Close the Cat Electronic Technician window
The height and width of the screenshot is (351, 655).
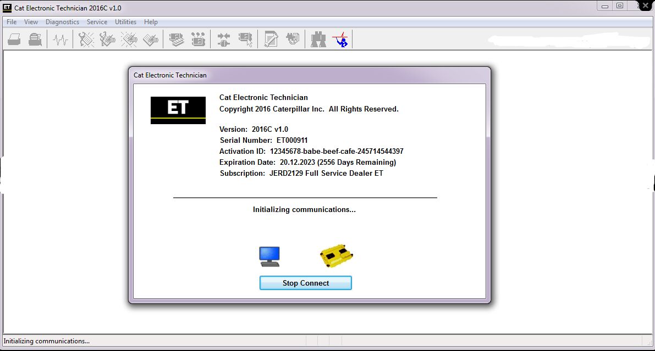click(x=645, y=6)
